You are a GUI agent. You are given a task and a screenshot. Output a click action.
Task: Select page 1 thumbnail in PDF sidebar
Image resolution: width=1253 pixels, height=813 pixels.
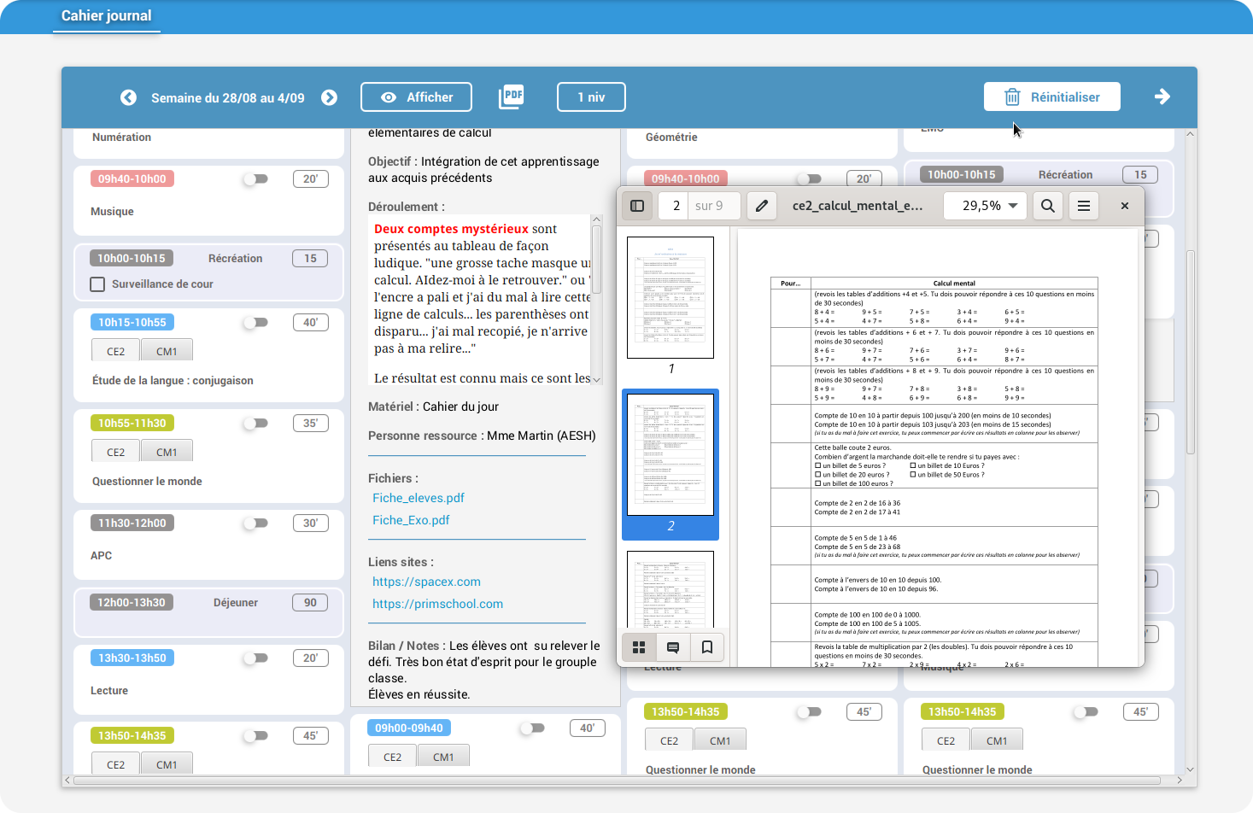(x=670, y=297)
